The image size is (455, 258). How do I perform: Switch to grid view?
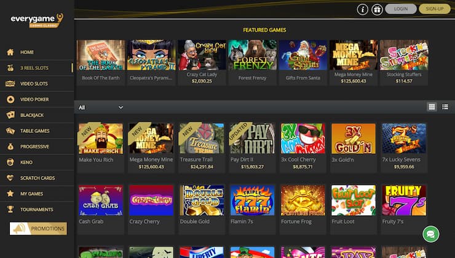[432, 107]
